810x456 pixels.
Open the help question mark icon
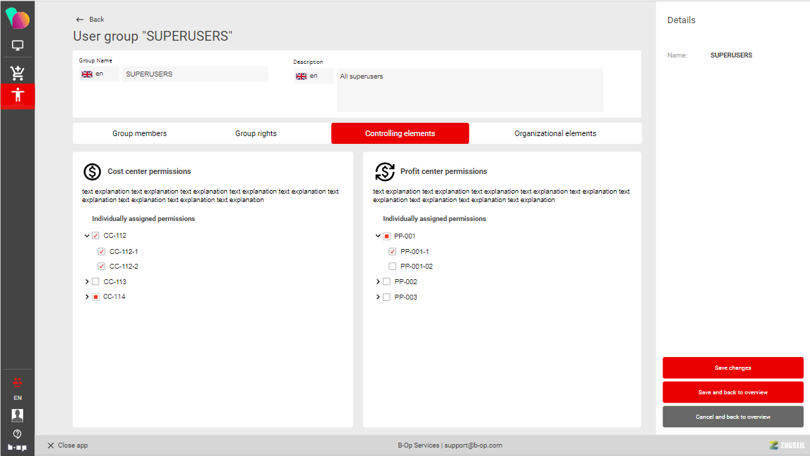point(18,434)
